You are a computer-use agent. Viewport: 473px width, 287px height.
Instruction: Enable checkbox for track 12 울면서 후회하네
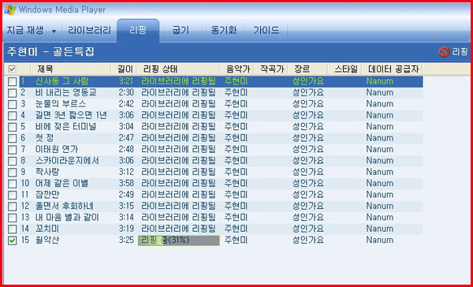(x=12, y=207)
